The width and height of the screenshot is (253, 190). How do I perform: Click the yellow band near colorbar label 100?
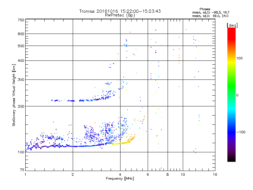pos(231,61)
